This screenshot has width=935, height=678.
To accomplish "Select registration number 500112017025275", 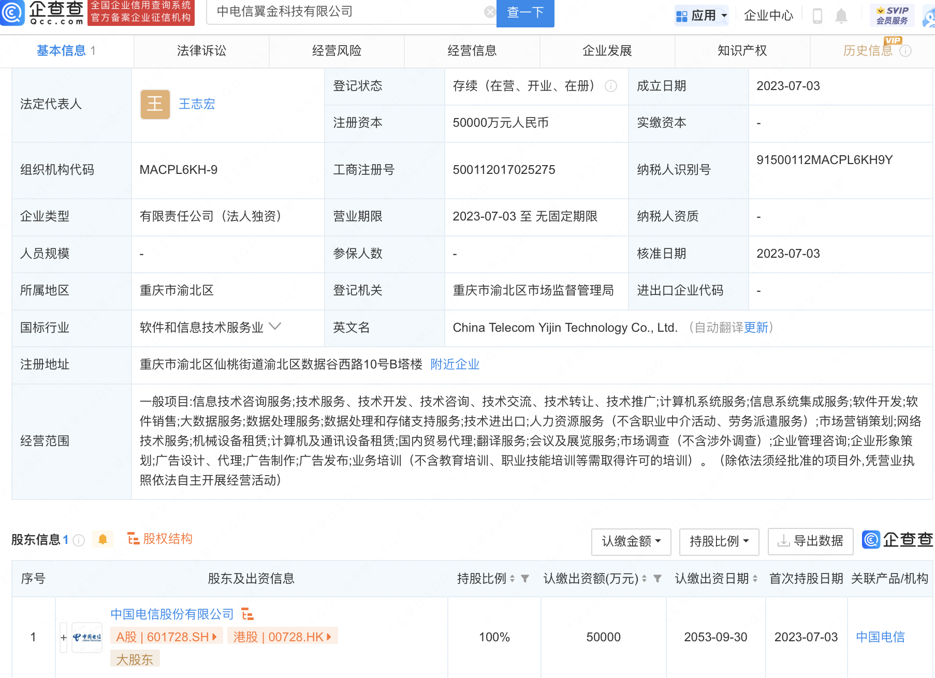I will [x=504, y=170].
